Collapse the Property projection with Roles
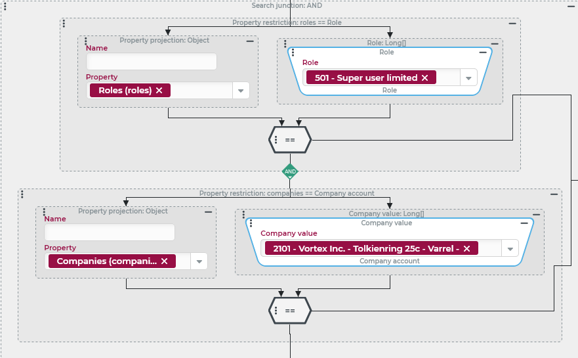Viewport: 578px width, 358px height. 250,41
